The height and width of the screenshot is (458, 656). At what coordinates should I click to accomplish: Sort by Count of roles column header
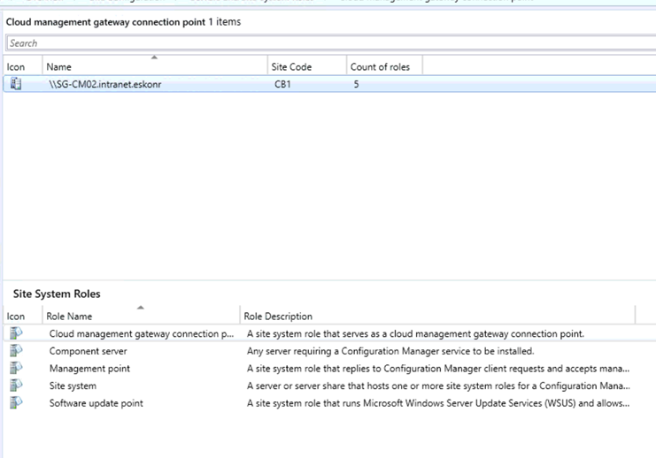[381, 66]
